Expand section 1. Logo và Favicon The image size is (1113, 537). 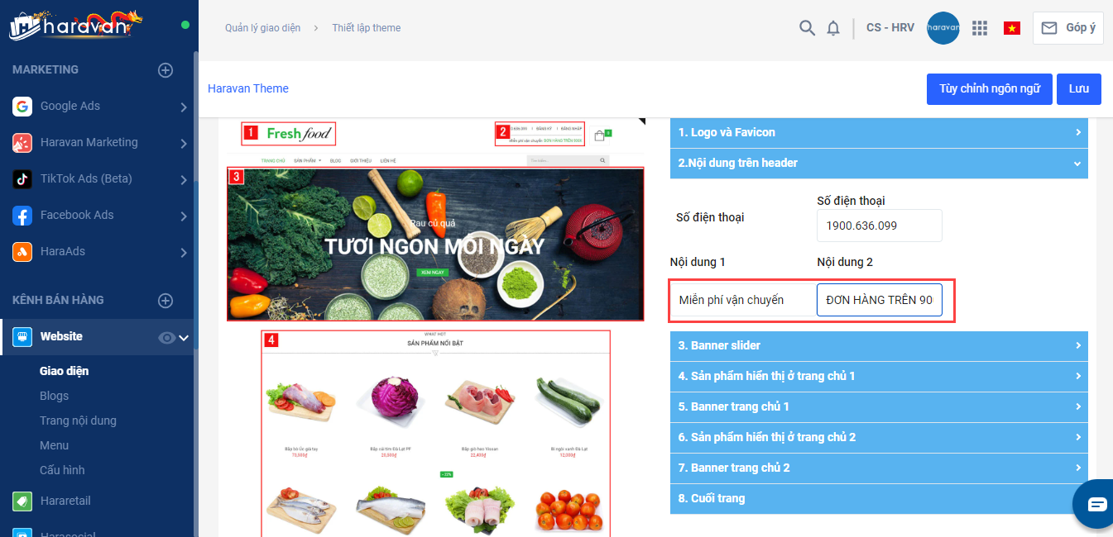tap(879, 132)
